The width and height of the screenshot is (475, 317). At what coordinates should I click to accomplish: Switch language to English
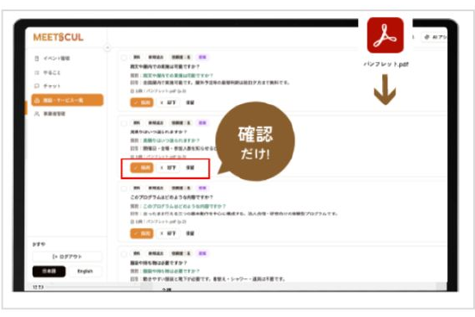pyautogui.click(x=85, y=271)
